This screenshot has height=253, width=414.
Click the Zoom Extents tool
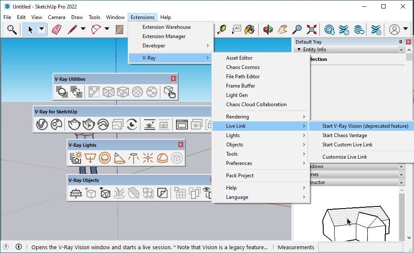[311, 30]
